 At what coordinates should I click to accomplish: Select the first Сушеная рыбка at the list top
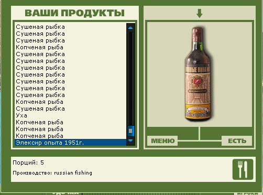70,27
